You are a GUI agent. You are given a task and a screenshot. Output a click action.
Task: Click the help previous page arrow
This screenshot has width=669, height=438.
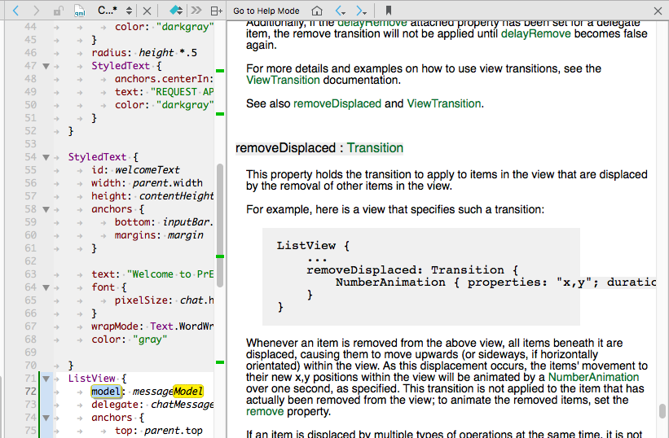tap(341, 11)
